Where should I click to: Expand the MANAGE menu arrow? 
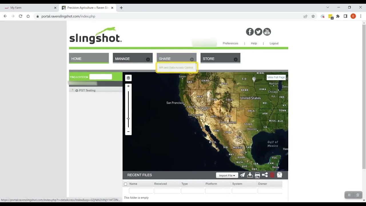point(148,60)
